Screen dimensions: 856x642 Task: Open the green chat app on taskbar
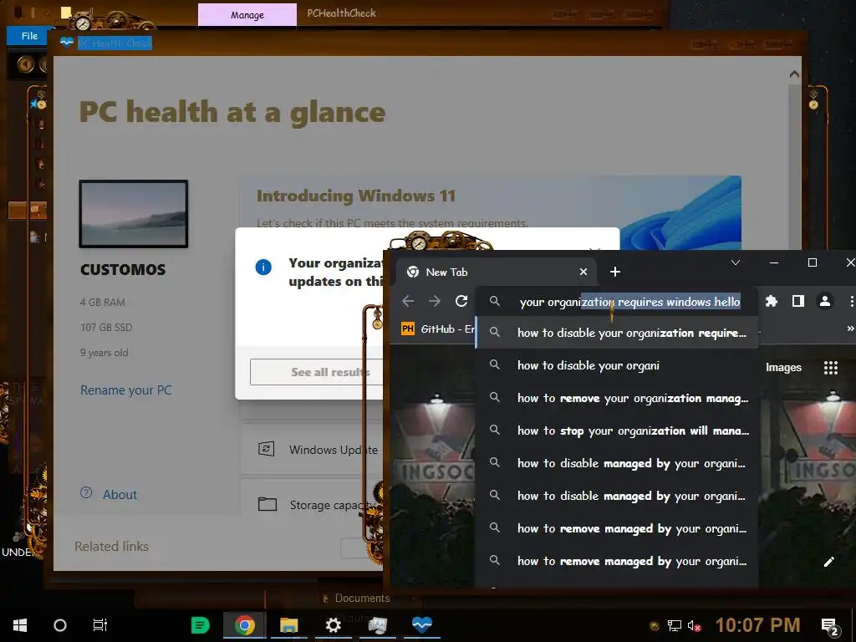(200, 625)
